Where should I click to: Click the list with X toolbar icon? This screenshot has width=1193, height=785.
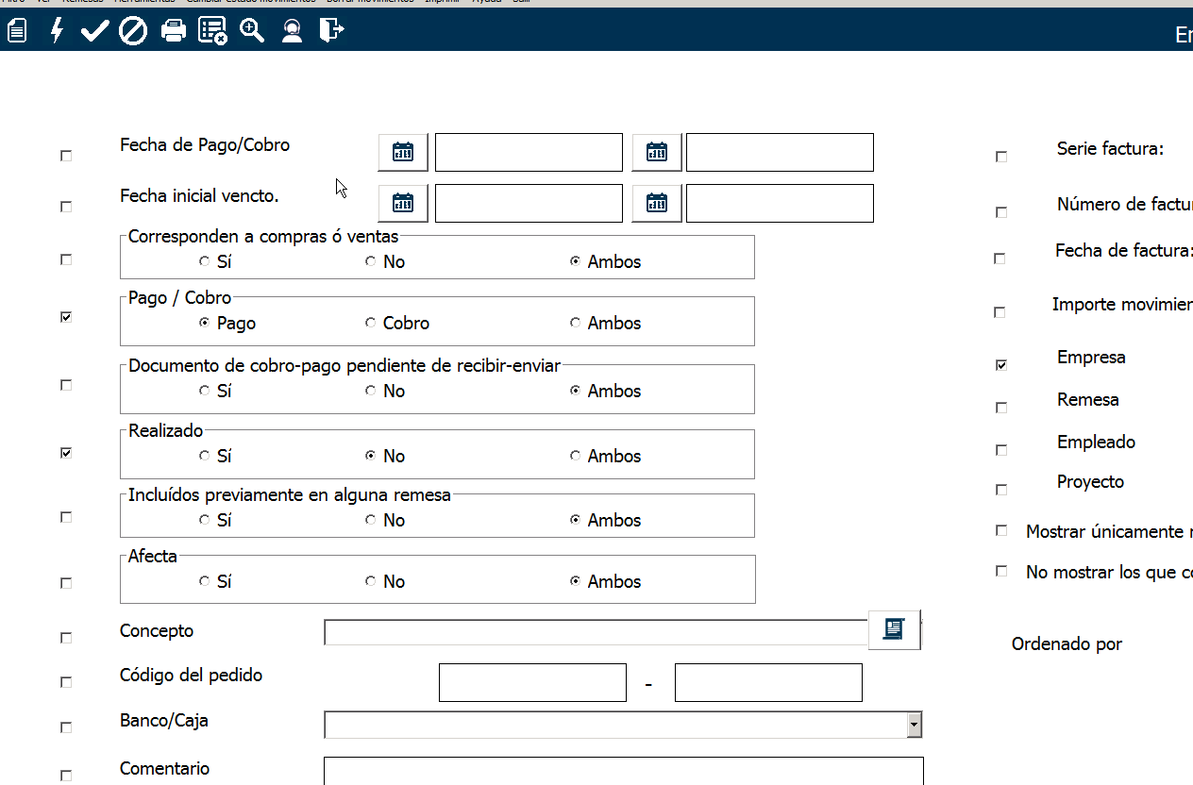212,31
